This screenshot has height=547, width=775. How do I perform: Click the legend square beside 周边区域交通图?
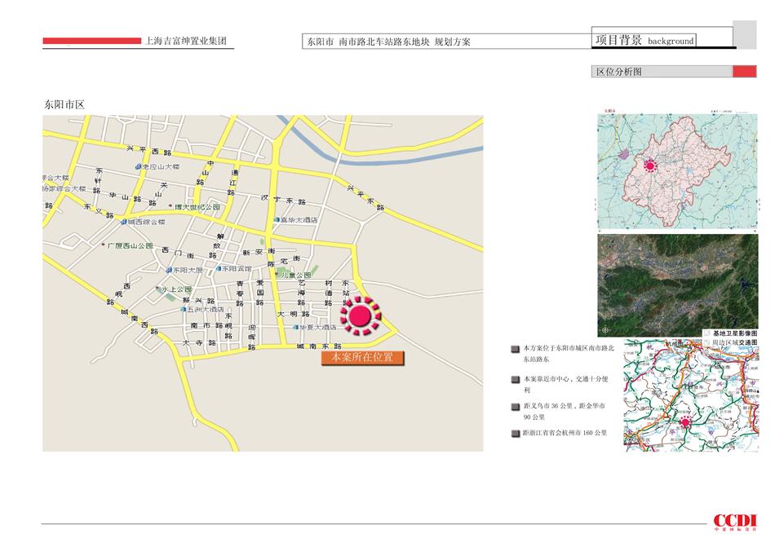(706, 342)
